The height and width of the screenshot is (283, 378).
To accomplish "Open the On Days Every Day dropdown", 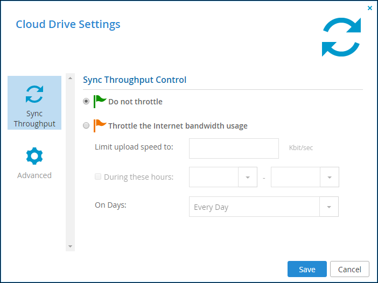I will pyautogui.click(x=264, y=207).
